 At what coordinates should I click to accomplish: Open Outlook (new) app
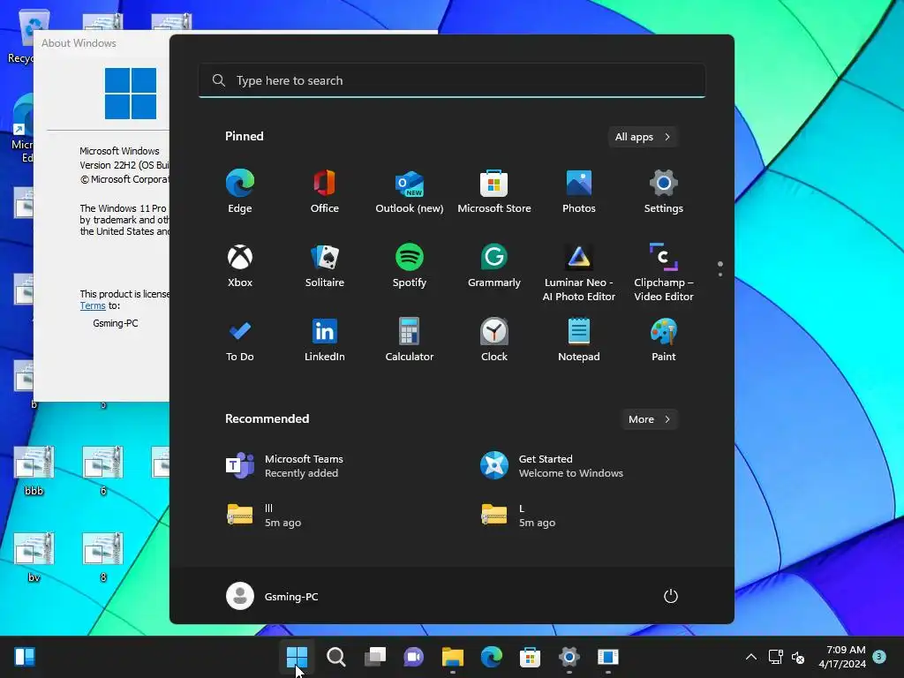pyautogui.click(x=410, y=192)
